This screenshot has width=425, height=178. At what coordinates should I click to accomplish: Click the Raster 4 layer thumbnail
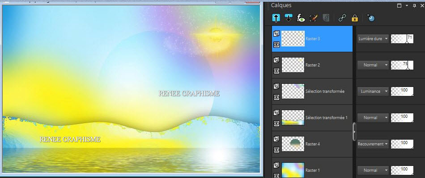[293, 144]
